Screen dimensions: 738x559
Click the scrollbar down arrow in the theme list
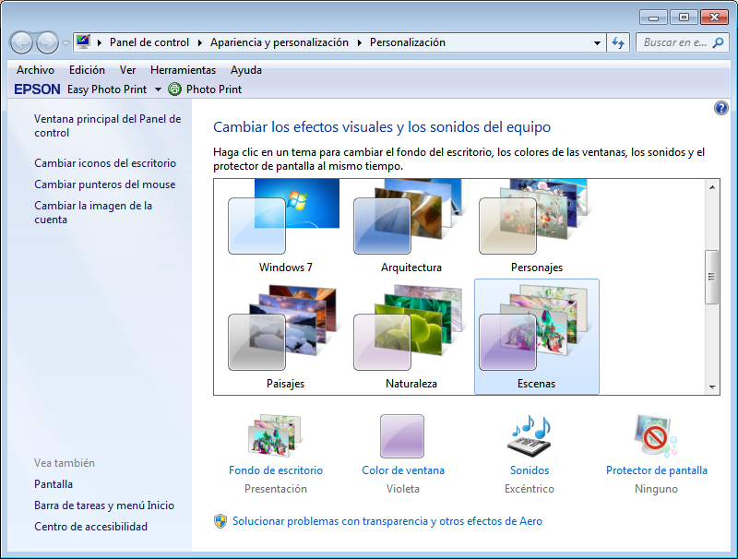[x=712, y=387]
